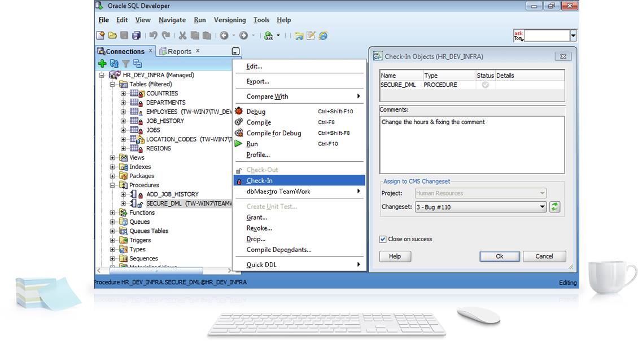Click in the Comments text area
This screenshot has width=638, height=341.
(x=472, y=144)
